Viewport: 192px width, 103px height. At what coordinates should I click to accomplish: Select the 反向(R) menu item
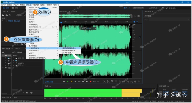42,17
